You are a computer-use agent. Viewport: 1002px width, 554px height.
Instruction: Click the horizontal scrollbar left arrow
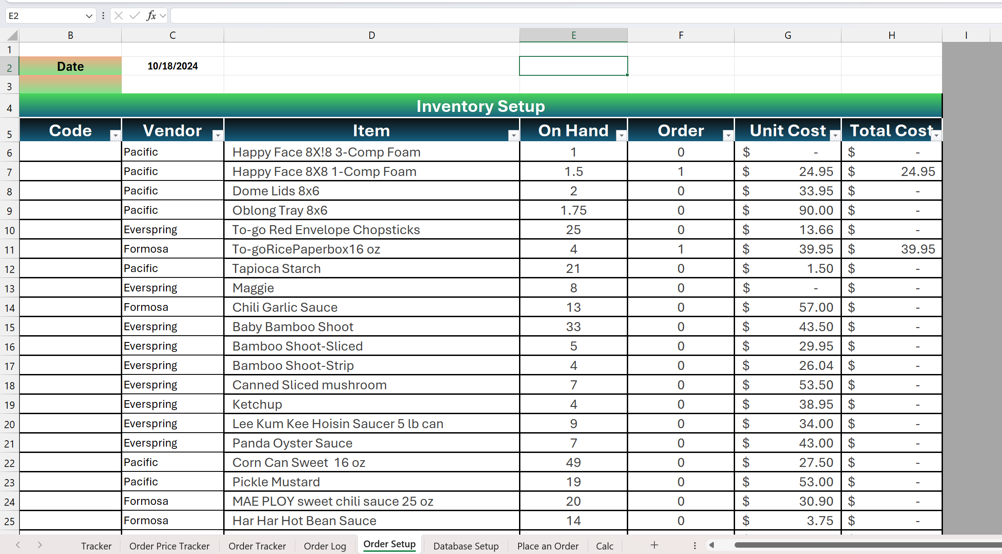coord(712,545)
